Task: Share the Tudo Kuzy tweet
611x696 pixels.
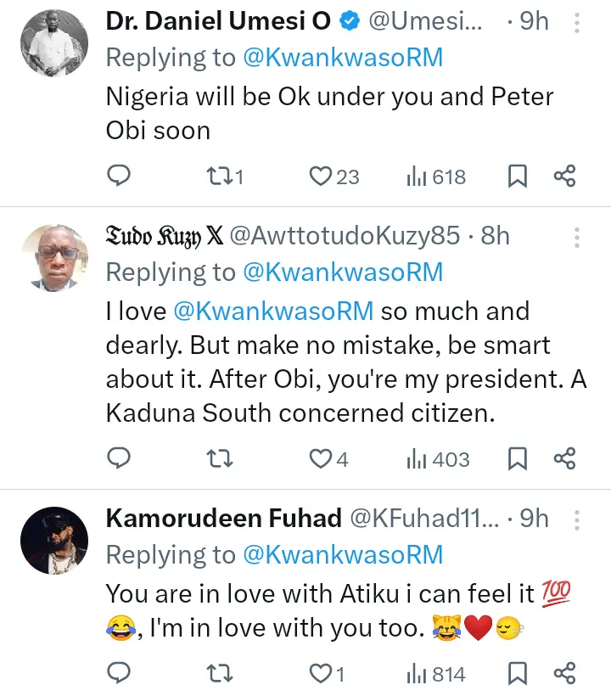Action: tap(565, 459)
